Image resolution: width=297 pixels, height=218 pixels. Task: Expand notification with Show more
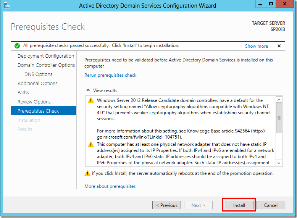[x=256, y=46]
